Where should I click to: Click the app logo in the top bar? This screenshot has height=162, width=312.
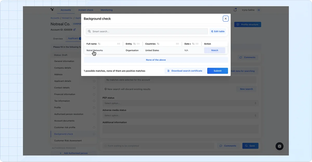point(52,10)
